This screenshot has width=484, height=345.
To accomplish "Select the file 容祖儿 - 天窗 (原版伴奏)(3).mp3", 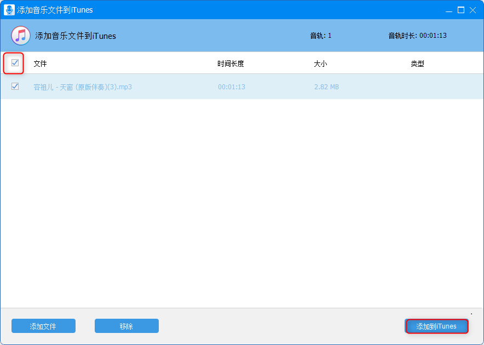I will coord(83,87).
